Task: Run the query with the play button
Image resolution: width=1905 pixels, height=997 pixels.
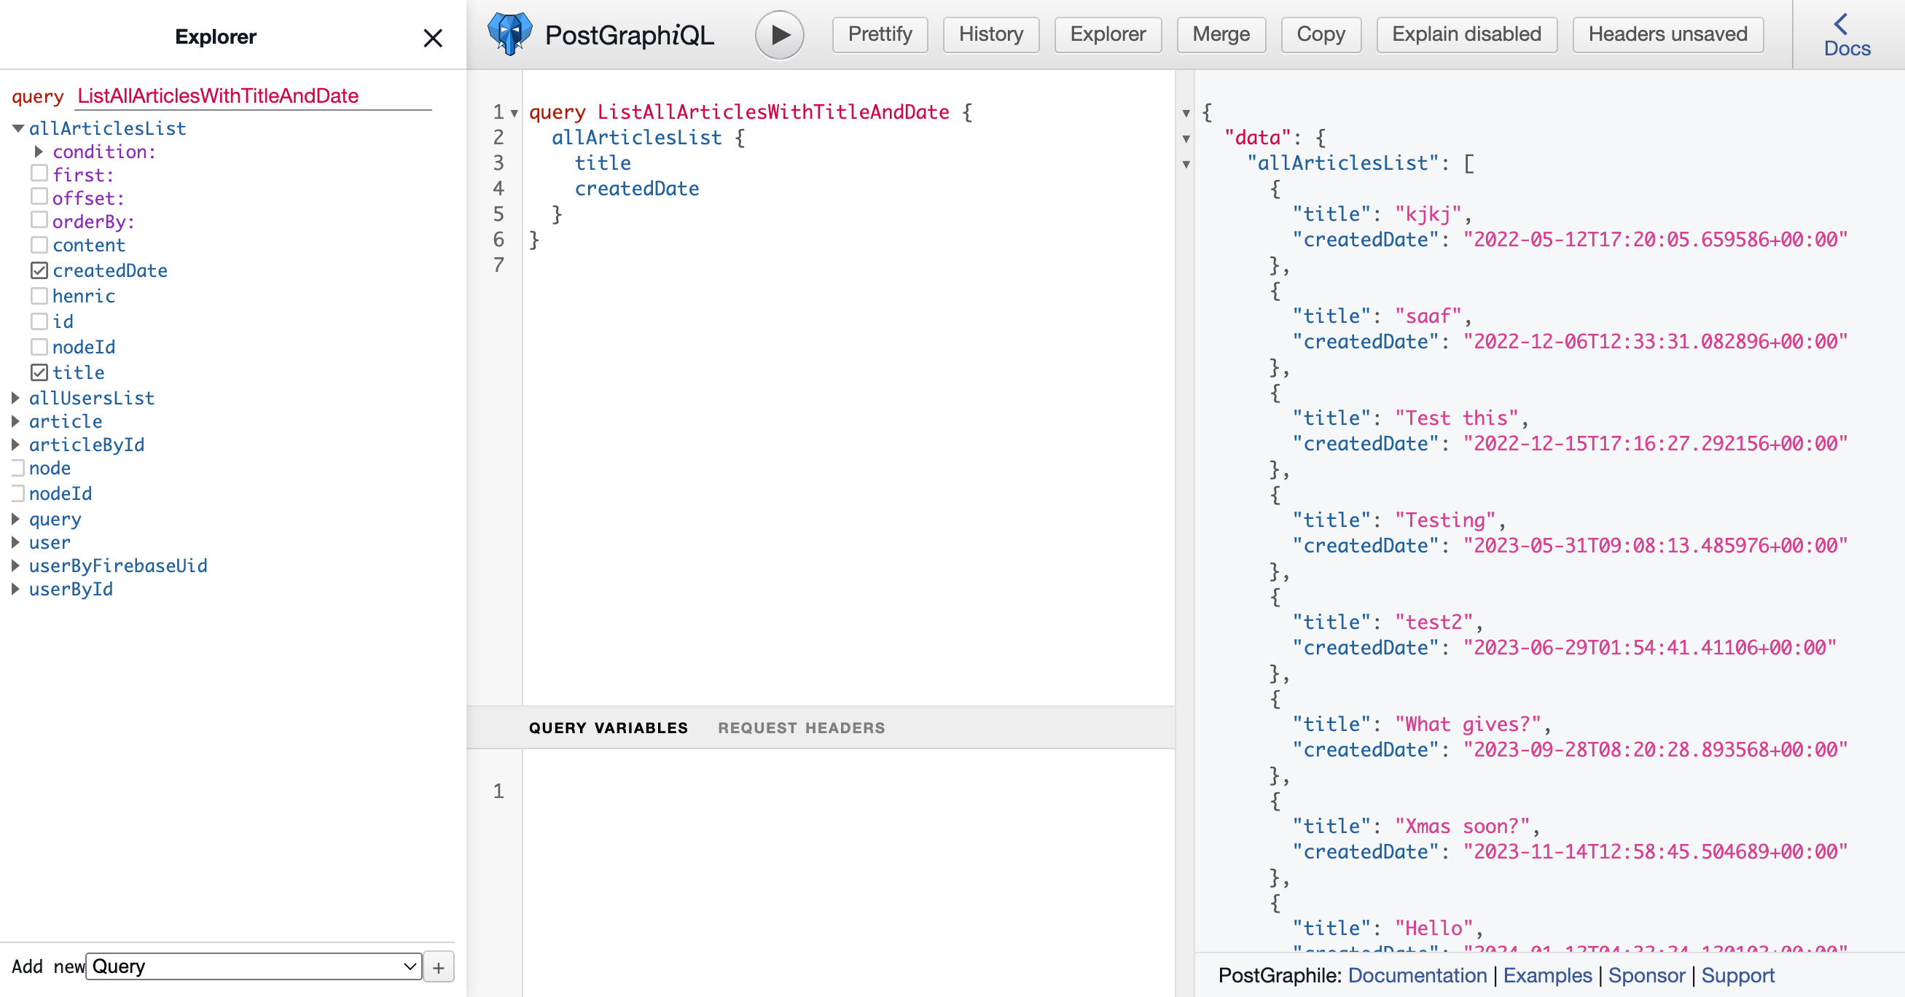Action: click(780, 35)
